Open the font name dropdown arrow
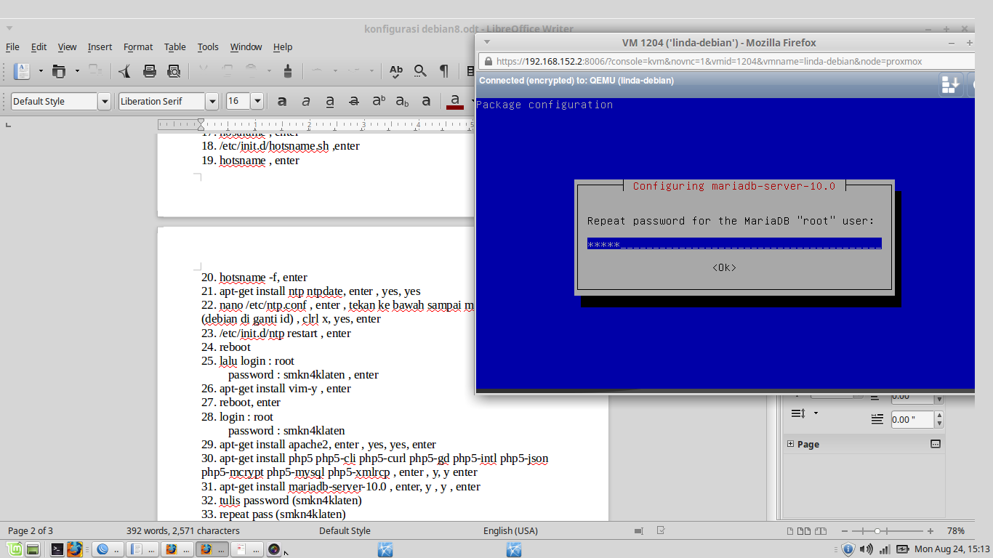 (x=212, y=101)
